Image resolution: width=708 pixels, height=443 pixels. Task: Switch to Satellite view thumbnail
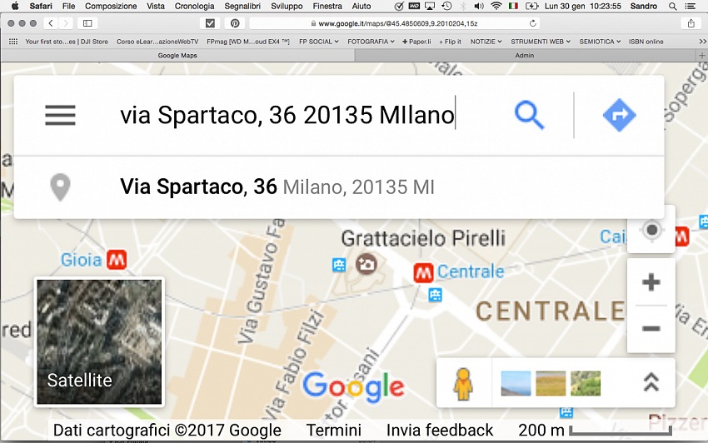pos(99,342)
